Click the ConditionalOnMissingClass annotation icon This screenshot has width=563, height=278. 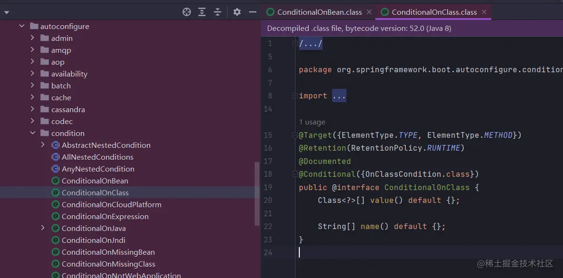pos(55,264)
